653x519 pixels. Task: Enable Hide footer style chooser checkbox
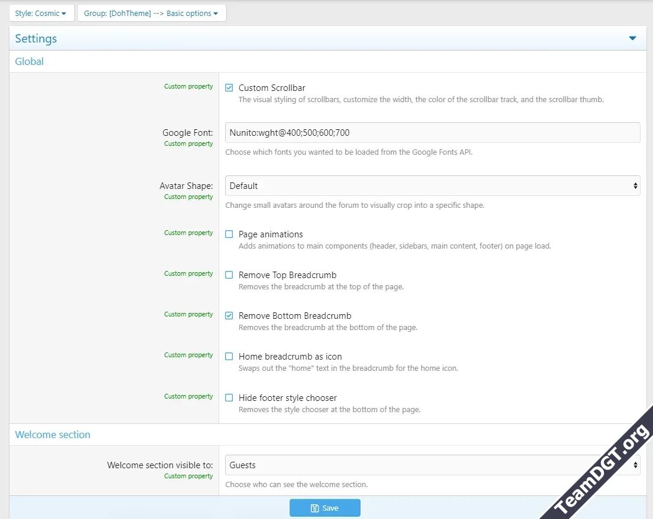pyautogui.click(x=229, y=398)
